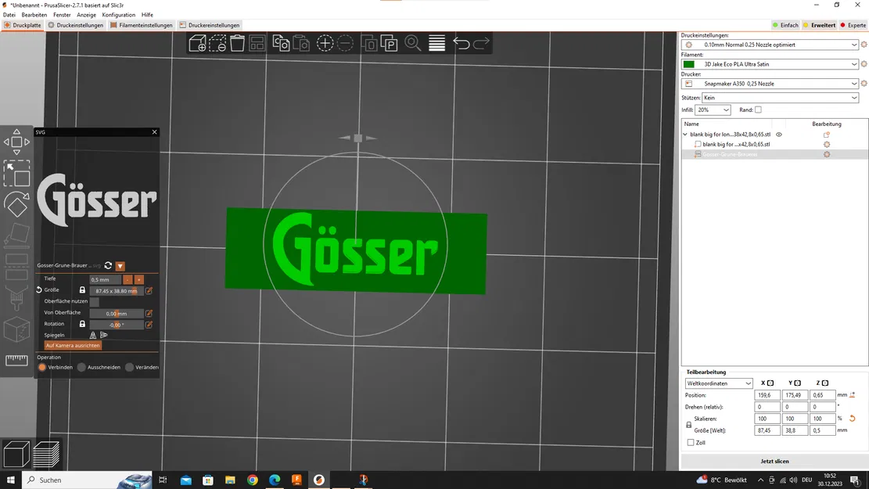Click the Split to objects icon
The image size is (869, 489).
point(369,43)
